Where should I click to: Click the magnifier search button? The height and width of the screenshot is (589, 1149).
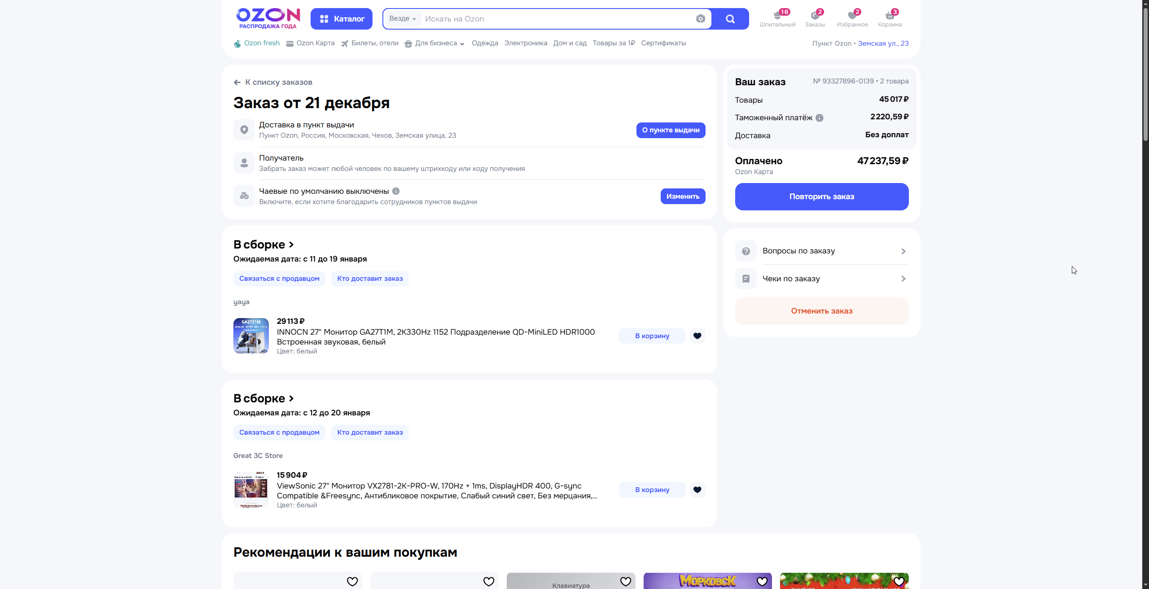[730, 19]
